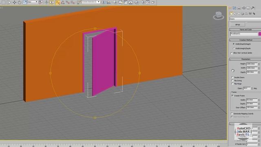This screenshot has height=147, width=261.
Task: Toggle the Angle Snap icon
Action: (x=62, y=2)
